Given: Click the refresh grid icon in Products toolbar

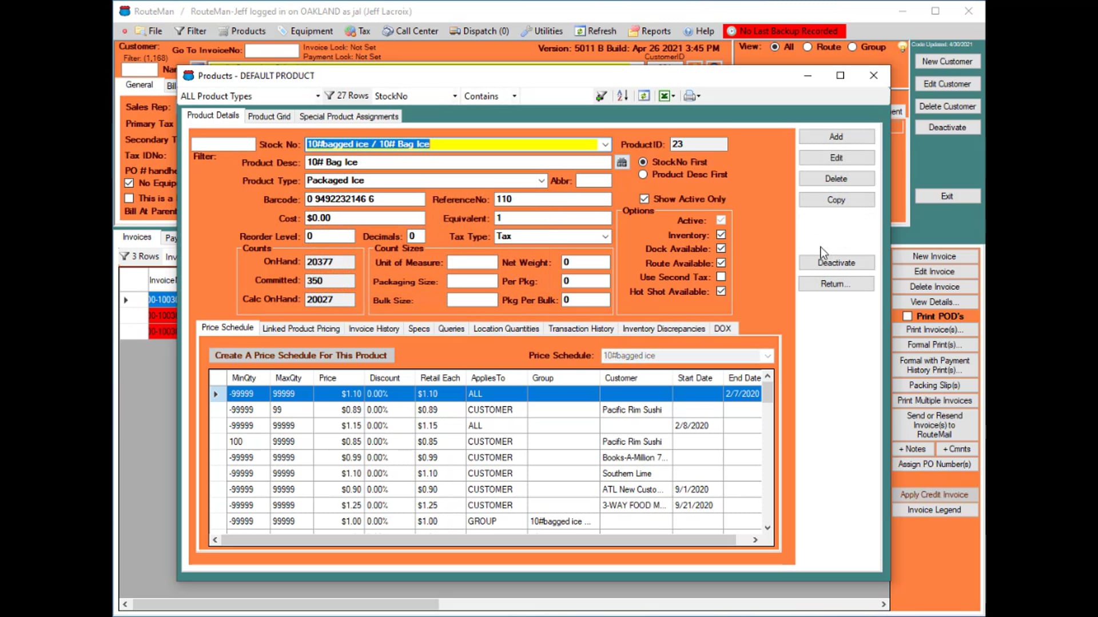Looking at the screenshot, I should [644, 96].
